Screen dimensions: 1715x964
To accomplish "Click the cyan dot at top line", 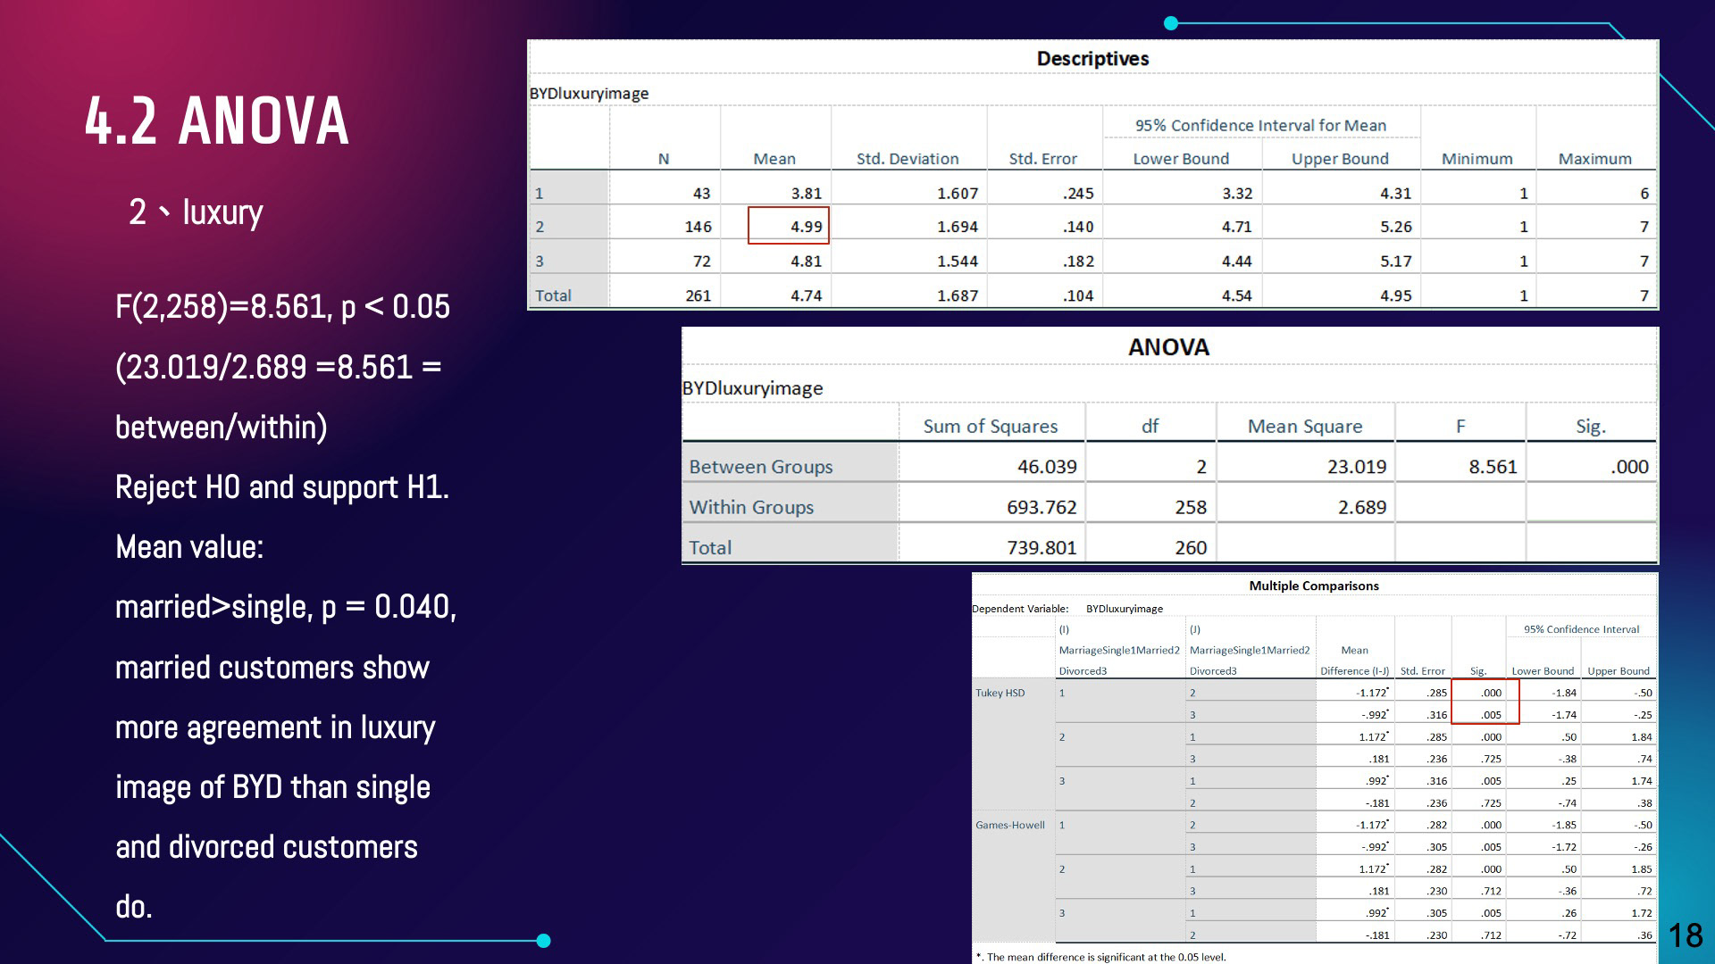I will click(x=1171, y=23).
